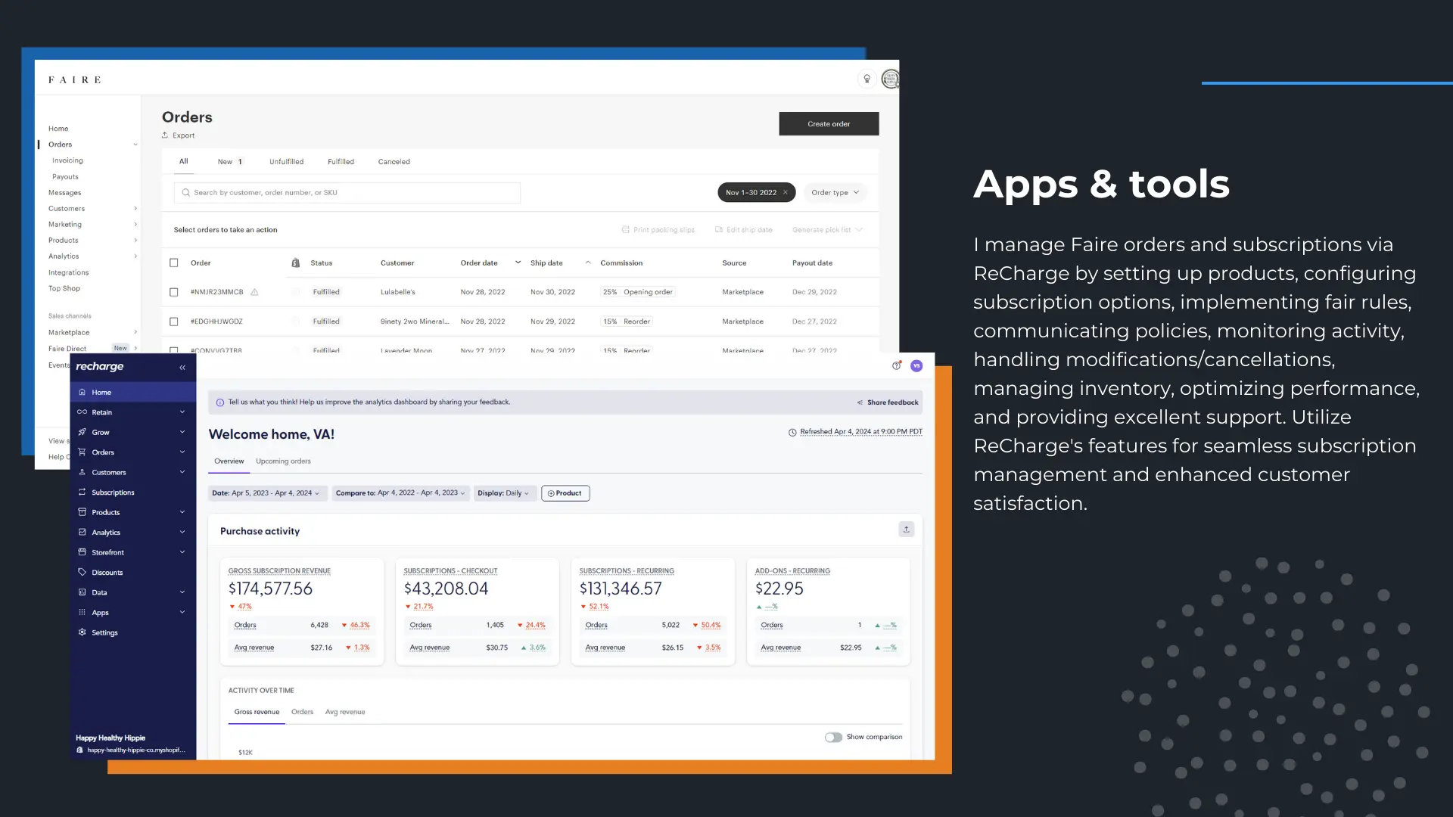This screenshot has height=817, width=1453.
Task: Open the Faire profile avatar
Action: click(891, 79)
